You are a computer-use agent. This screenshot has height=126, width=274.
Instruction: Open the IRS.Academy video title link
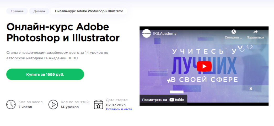pos(165,34)
